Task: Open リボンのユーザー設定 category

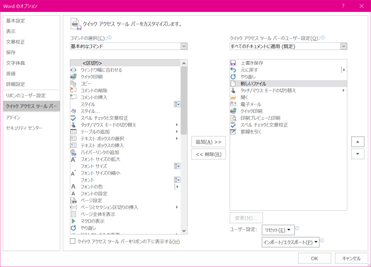Action: tap(31, 96)
